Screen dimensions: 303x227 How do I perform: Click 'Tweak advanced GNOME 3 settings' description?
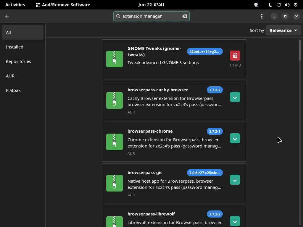pyautogui.click(x=163, y=63)
